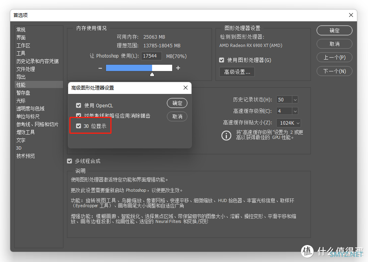Viewport: 368px width, 262px height.
Task: Go to previous page with 上一个(P)
Action: 335,57
